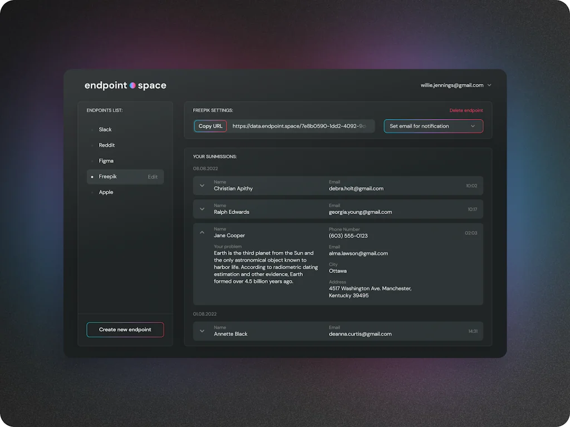Expand Ralph Edwards' submission
This screenshot has width=570, height=427.
click(202, 209)
